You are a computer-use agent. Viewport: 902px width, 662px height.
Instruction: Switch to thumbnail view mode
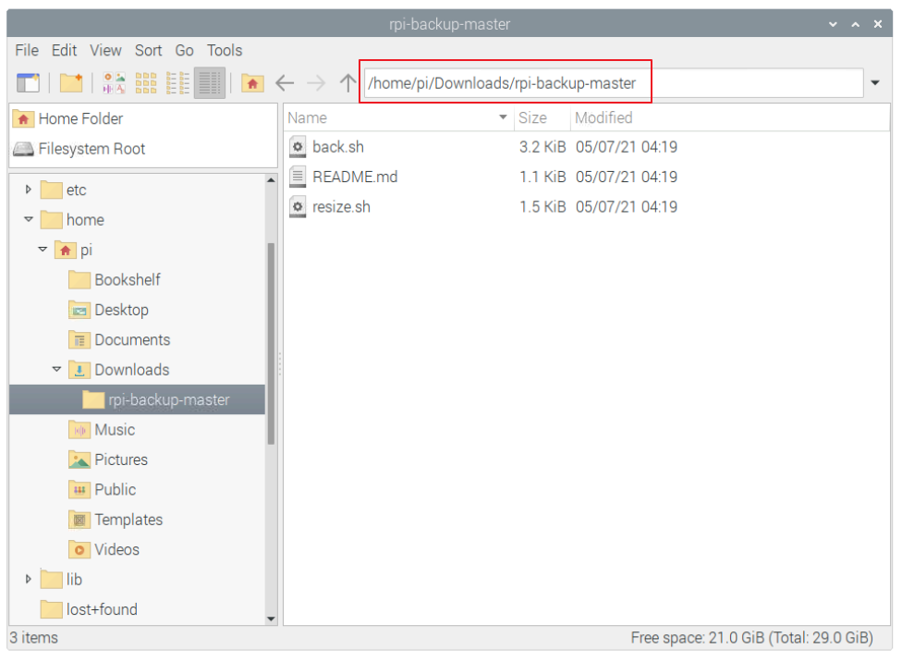pyautogui.click(x=146, y=83)
